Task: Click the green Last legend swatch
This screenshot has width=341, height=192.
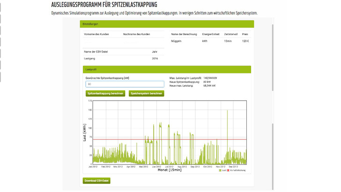Action: (x=220, y=170)
